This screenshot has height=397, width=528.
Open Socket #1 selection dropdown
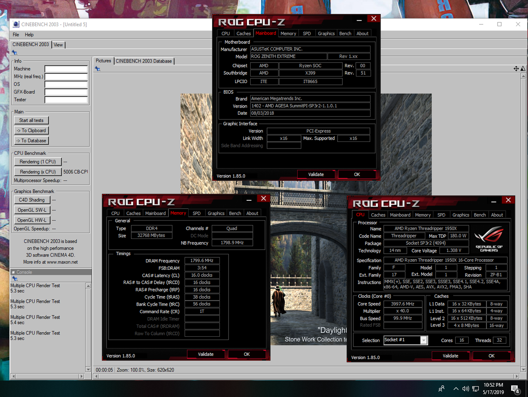click(424, 340)
